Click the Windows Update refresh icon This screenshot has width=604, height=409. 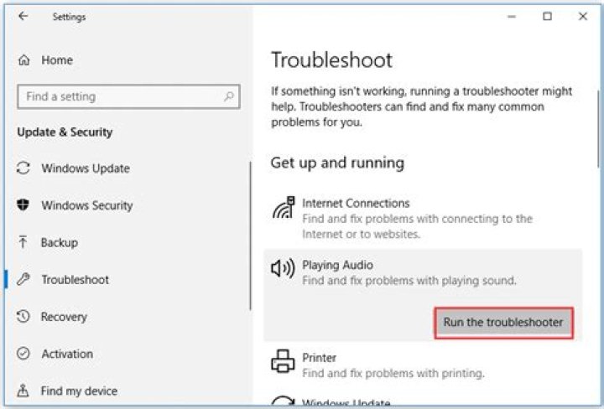(23, 168)
